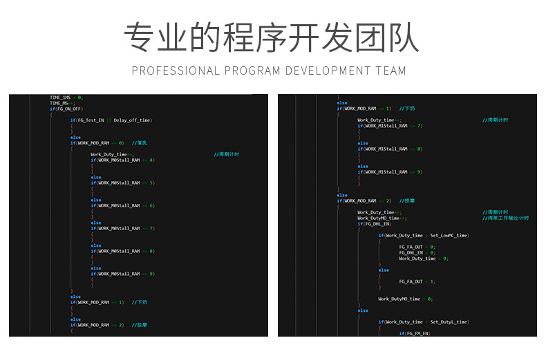Select the if(FG_ON_OFF) statement

(66, 109)
